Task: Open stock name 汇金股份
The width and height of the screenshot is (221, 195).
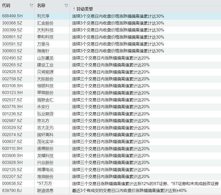Action: coord(45,23)
